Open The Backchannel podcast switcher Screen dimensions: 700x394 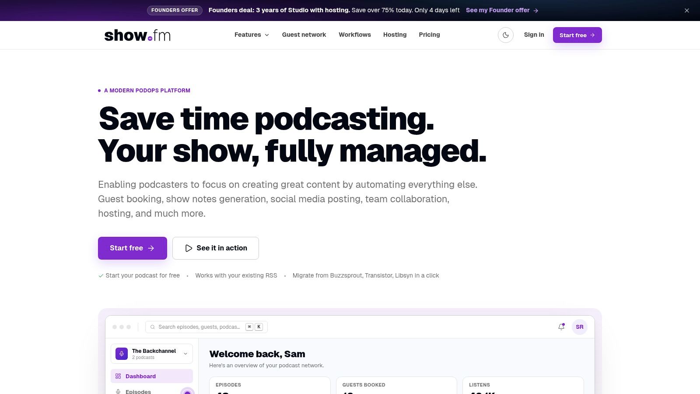click(152, 354)
